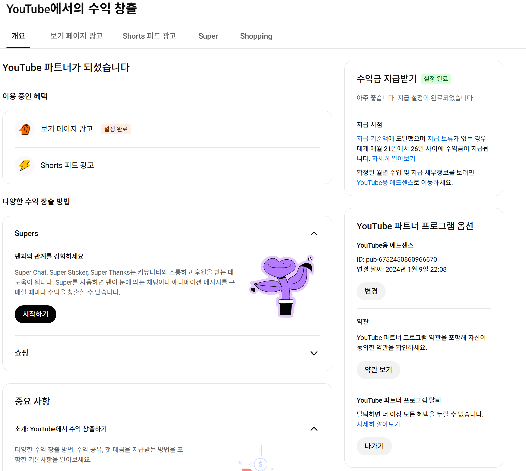Go to the Shopping tab
Image resolution: width=526 pixels, height=471 pixels.
point(256,36)
